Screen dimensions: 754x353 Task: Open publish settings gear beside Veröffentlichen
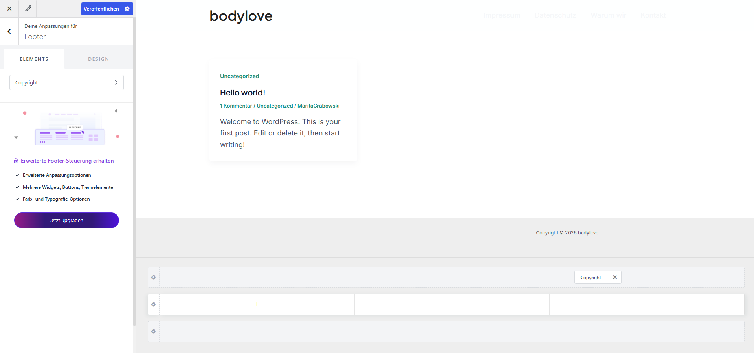pos(127,9)
